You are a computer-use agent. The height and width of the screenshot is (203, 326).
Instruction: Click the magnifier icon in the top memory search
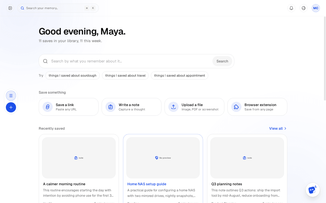pyautogui.click(x=22, y=8)
